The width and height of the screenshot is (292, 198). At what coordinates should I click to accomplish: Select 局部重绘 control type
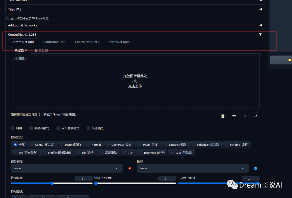109,153
